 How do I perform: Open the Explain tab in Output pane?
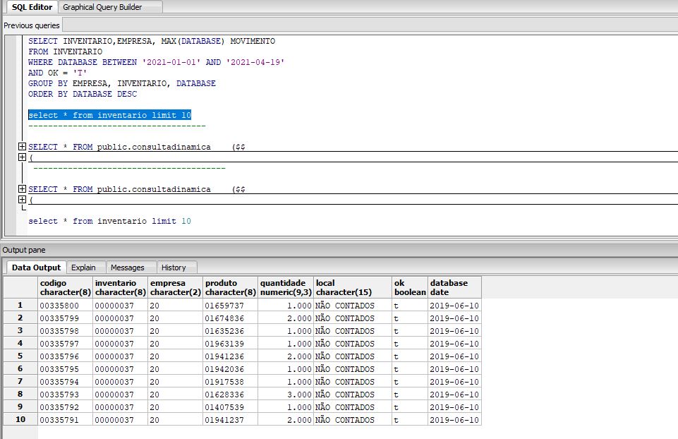[x=83, y=267]
